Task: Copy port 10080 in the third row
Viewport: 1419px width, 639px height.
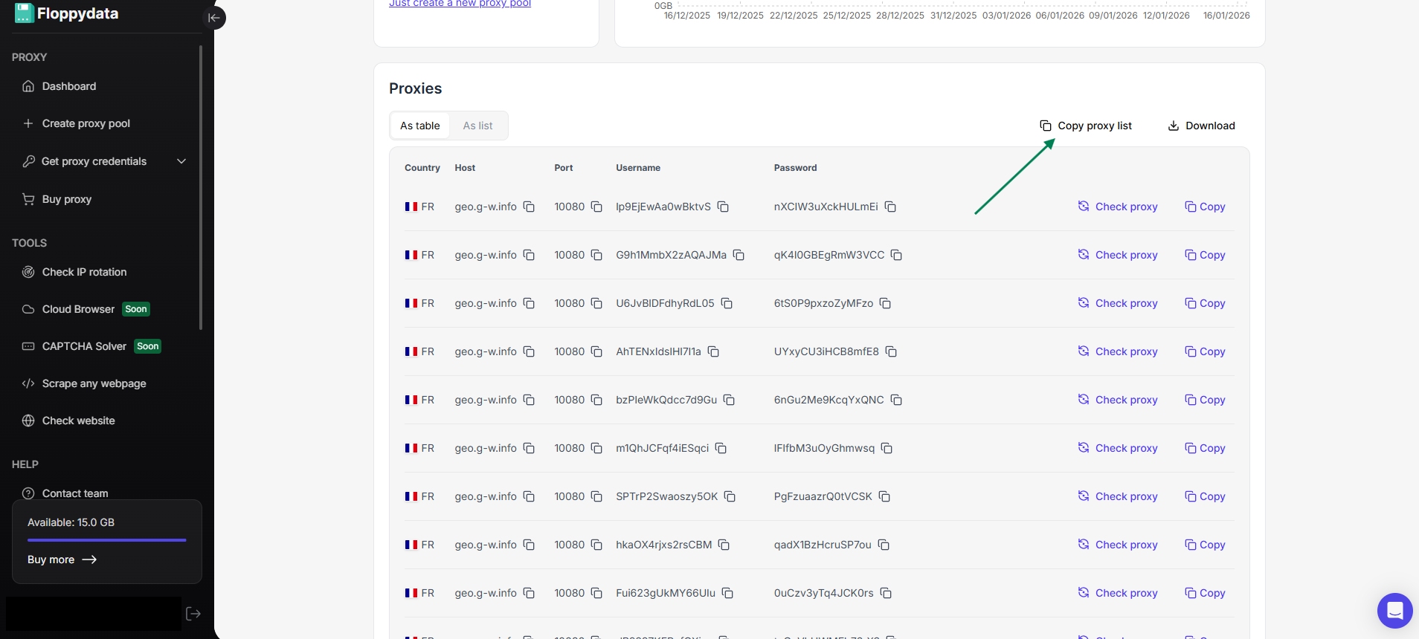Action: point(596,303)
